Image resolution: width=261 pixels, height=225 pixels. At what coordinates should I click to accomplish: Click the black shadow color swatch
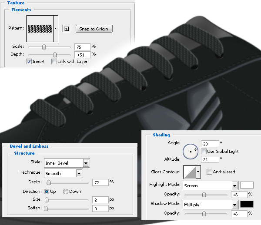[x=247, y=204]
